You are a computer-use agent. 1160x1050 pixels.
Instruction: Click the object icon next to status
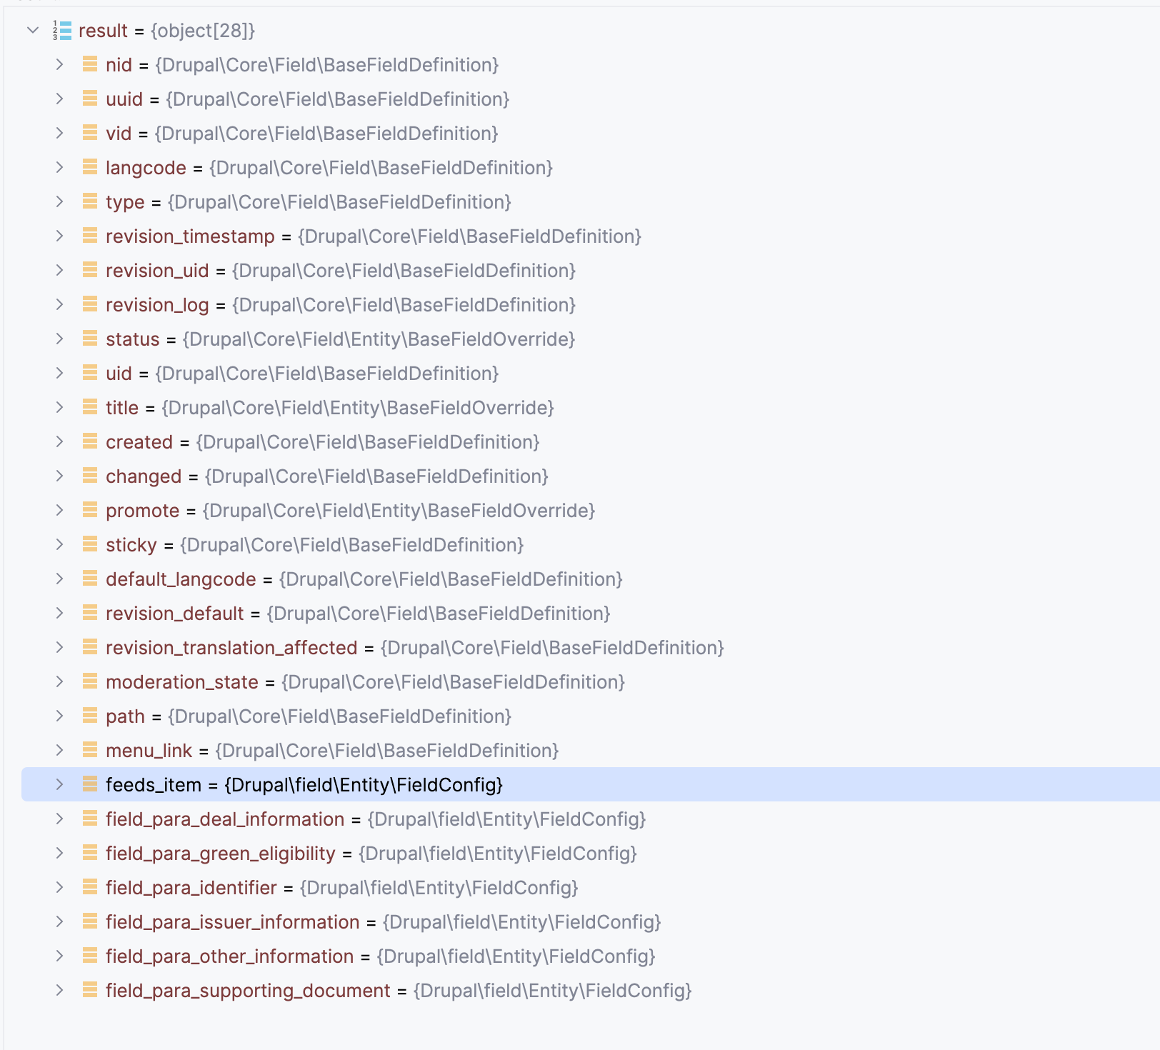pos(90,339)
